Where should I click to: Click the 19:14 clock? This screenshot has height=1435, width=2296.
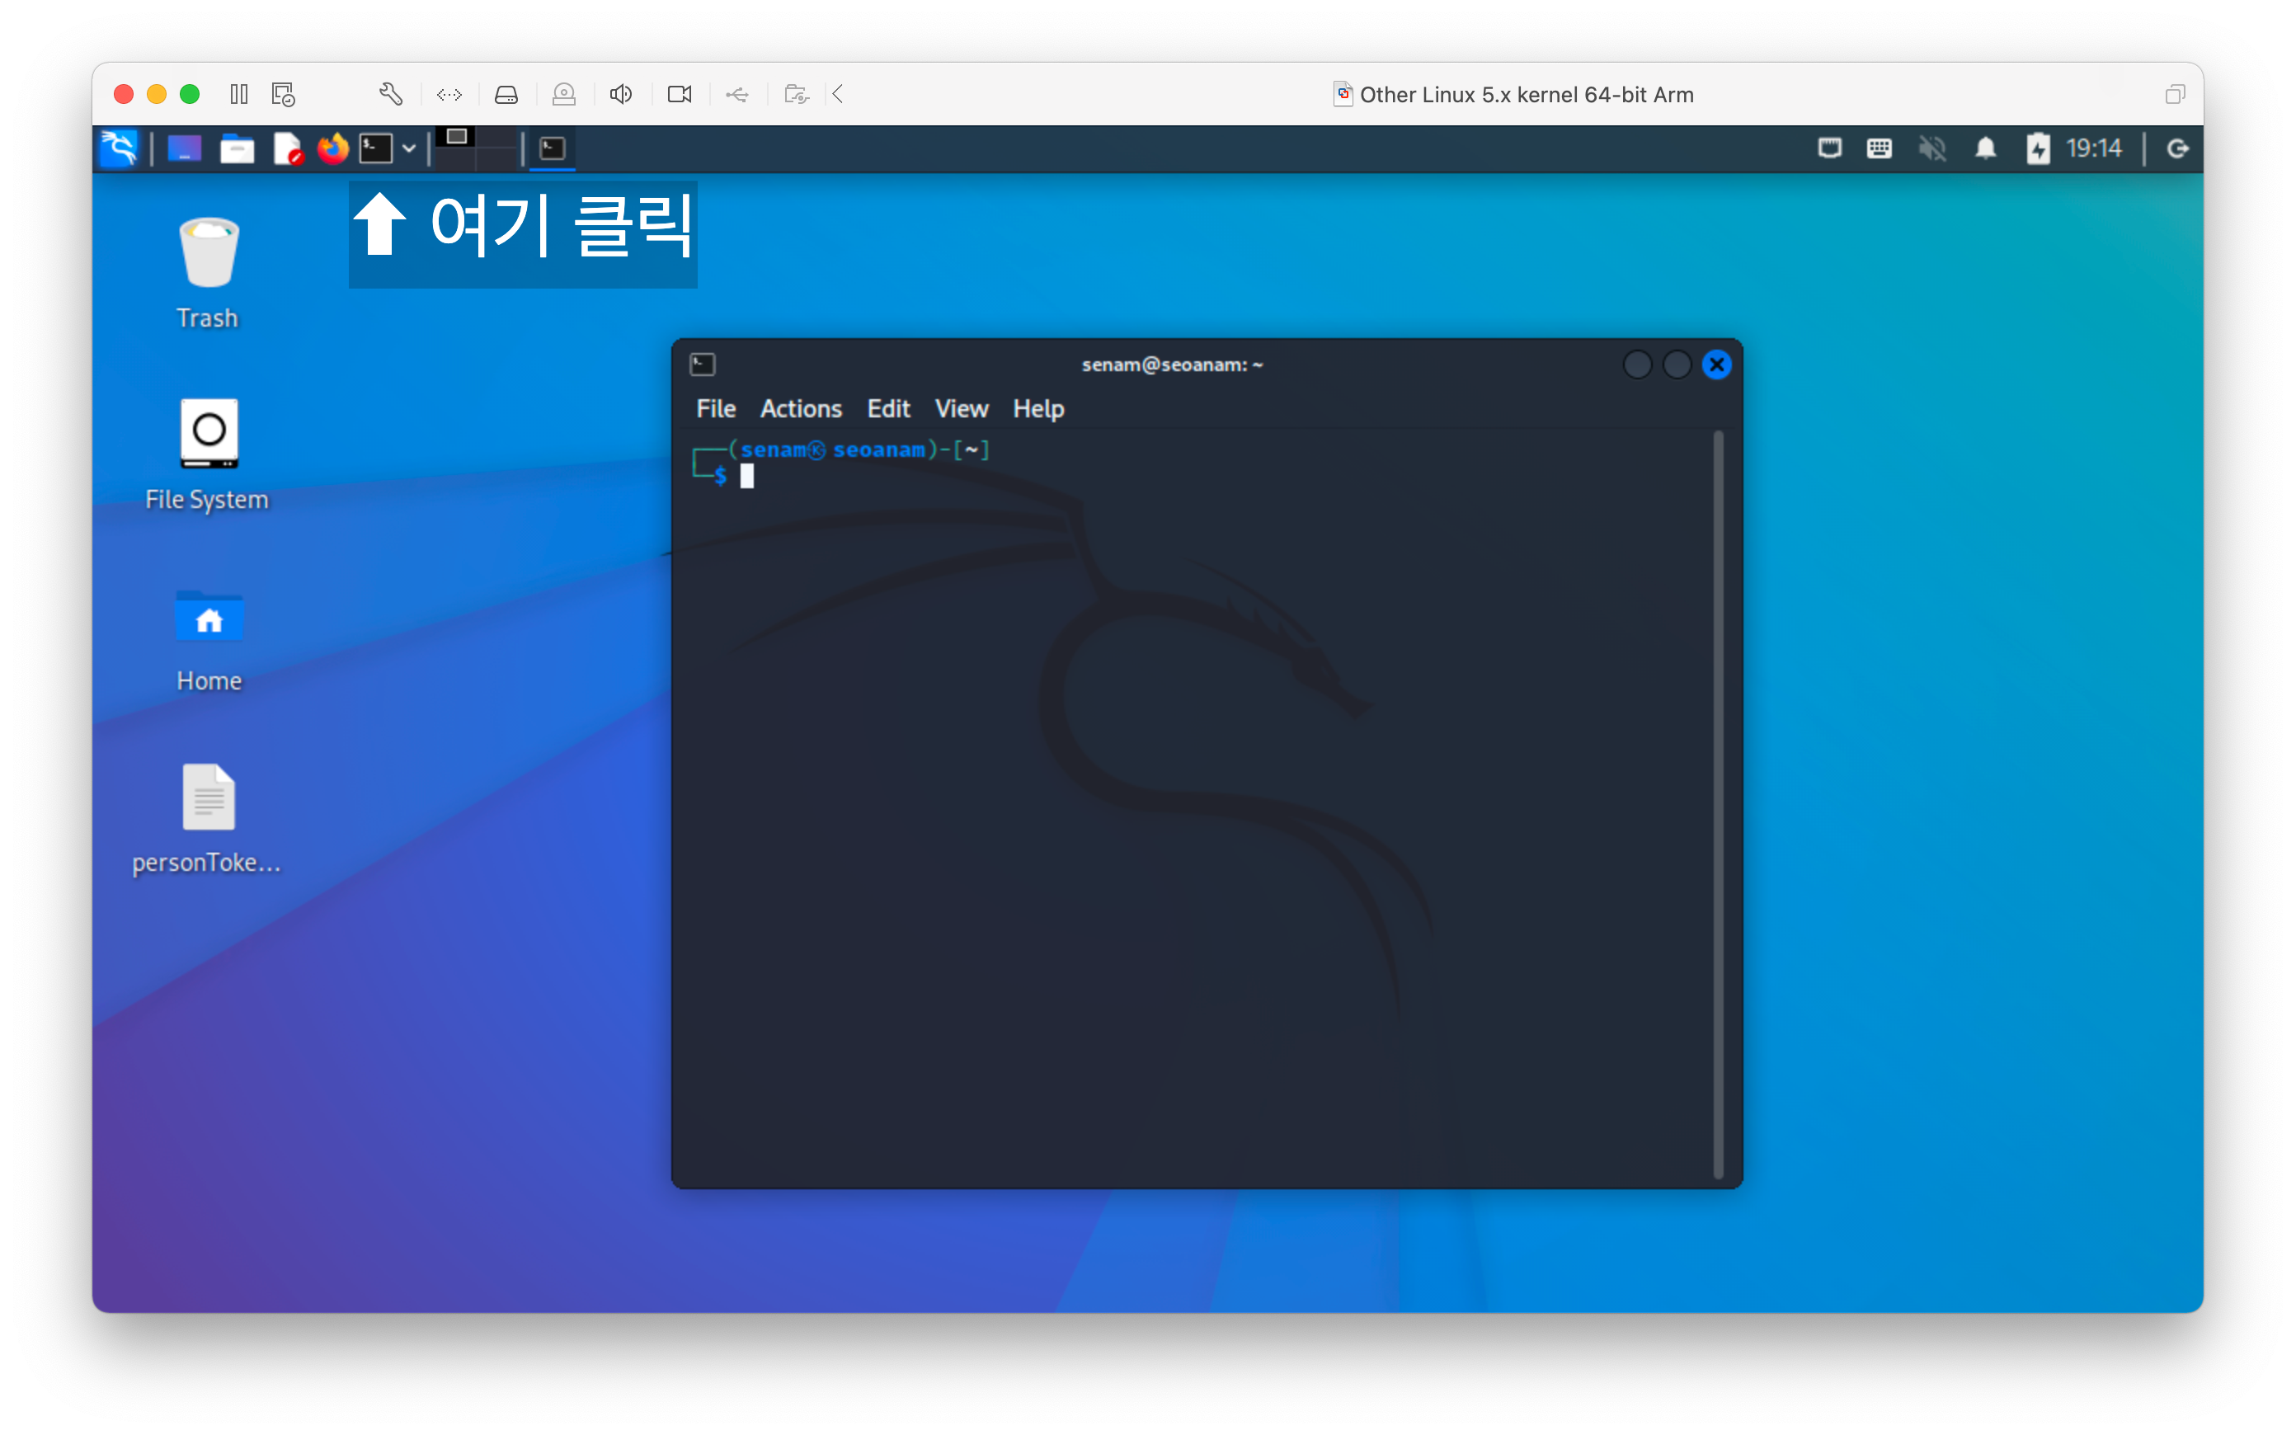[2094, 149]
